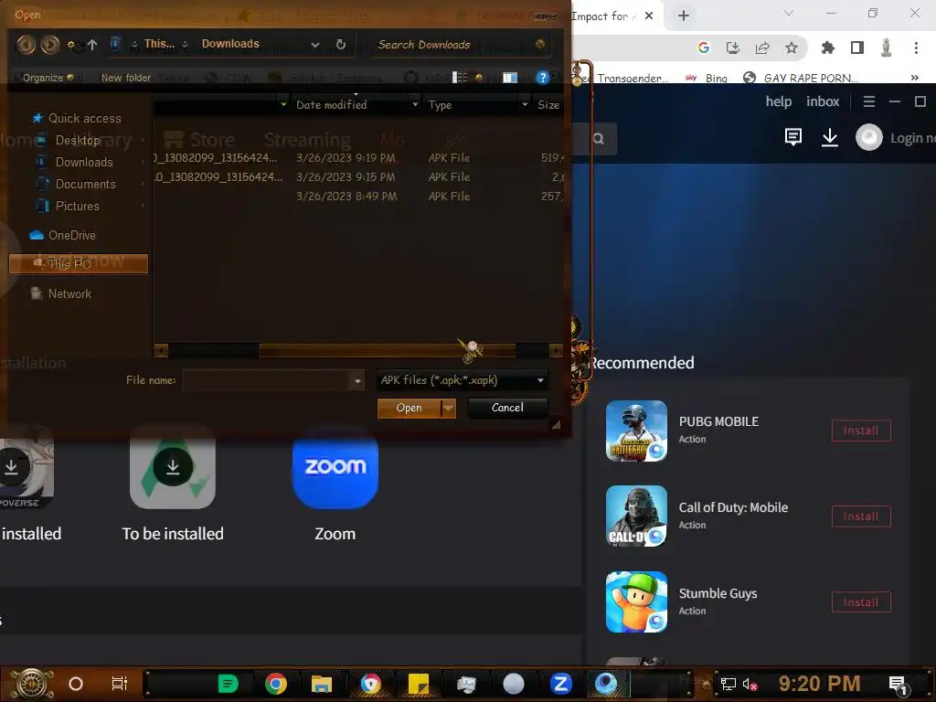The width and height of the screenshot is (936, 702).
Task: Open the Organize menu
Action: pyautogui.click(x=48, y=78)
